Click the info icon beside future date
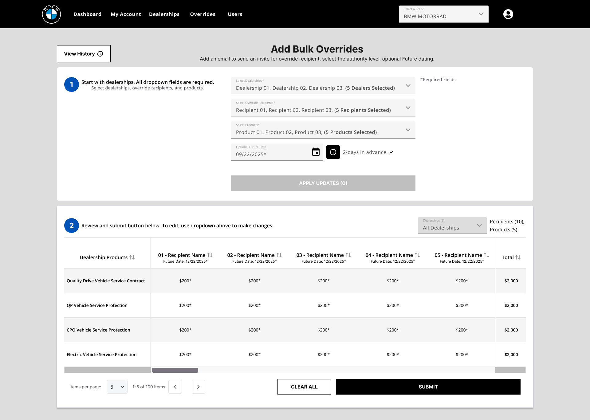This screenshot has height=420, width=590. point(333,152)
